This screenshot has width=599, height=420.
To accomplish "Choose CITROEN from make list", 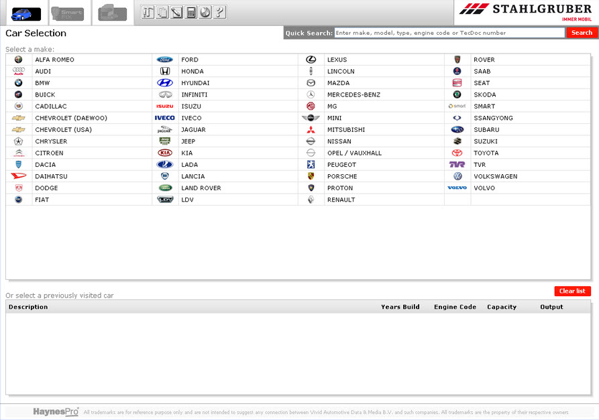I will tap(49, 153).
